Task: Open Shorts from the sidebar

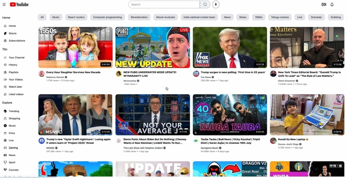Action: [13, 33]
